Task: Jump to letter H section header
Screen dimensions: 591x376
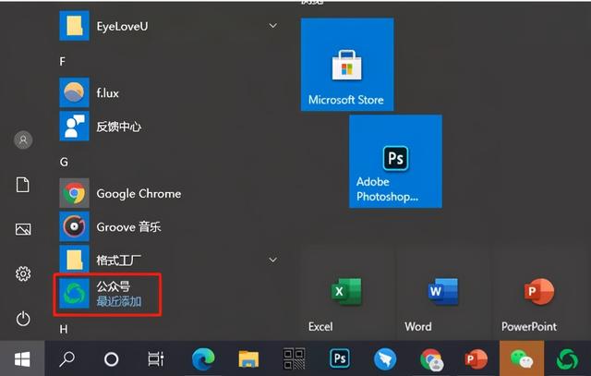Action: point(64,329)
